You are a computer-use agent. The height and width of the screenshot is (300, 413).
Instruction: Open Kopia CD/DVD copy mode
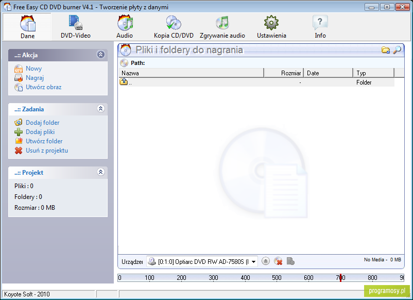click(174, 27)
